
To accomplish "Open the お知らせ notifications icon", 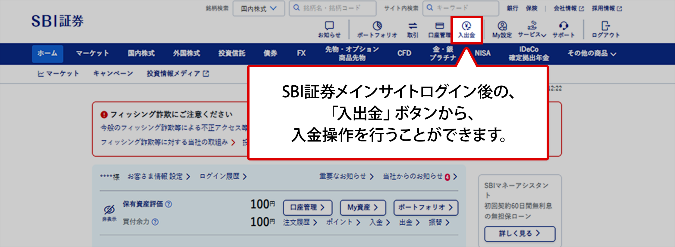I will (x=329, y=29).
